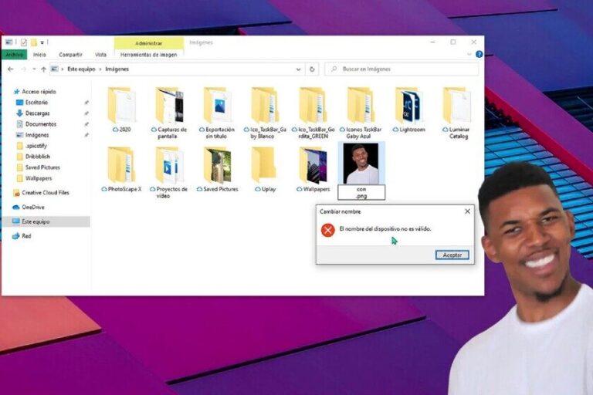Screen dimensions: 593x395
Task: Open Imágenes in navigation pane
Action: (x=32, y=135)
